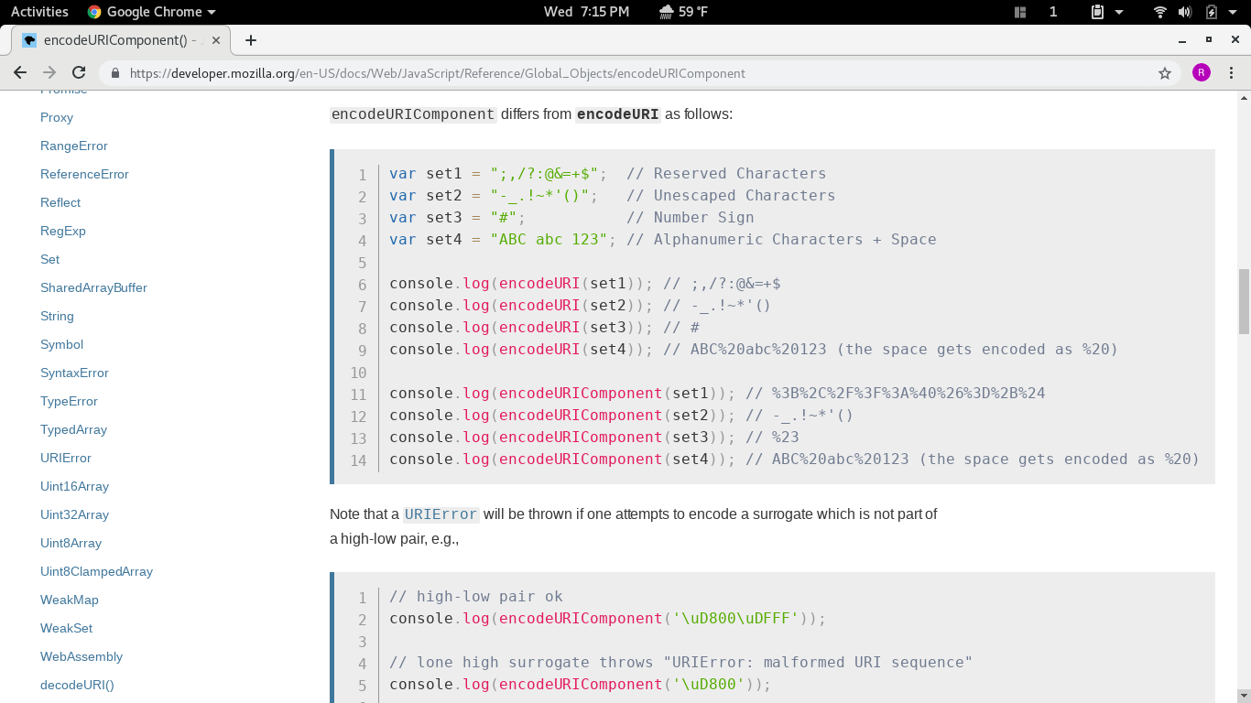Open a new tab with plus button
Image resolution: width=1251 pixels, height=703 pixels.
(x=251, y=40)
